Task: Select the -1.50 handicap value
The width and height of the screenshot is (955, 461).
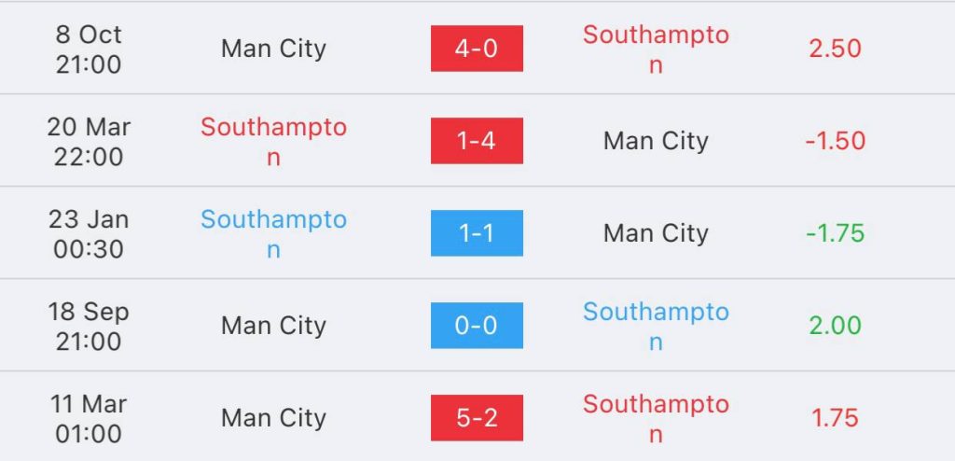Action: [x=835, y=141]
